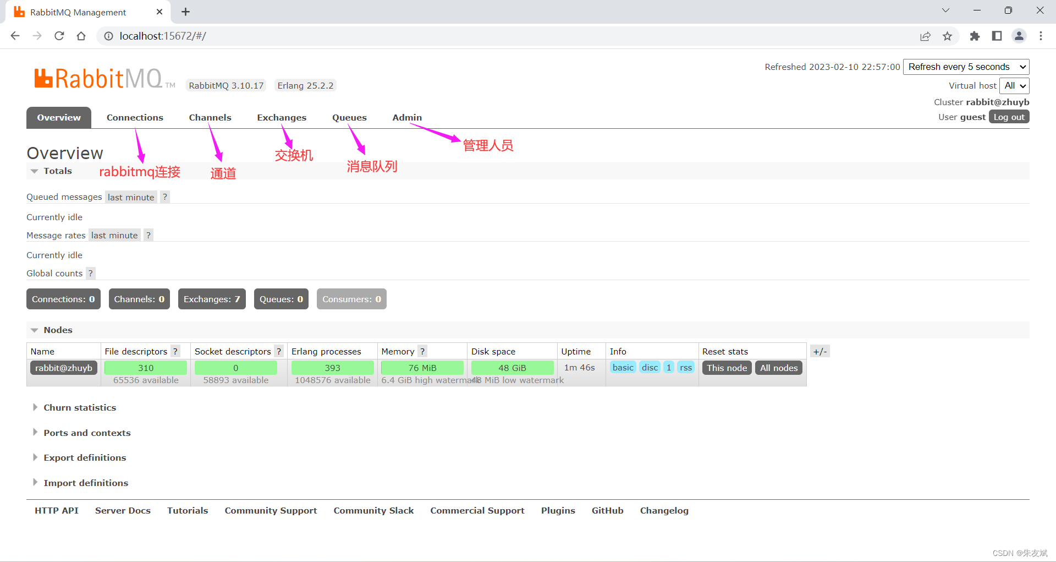
Task: Open the browser profile avatar
Action: (x=1019, y=36)
